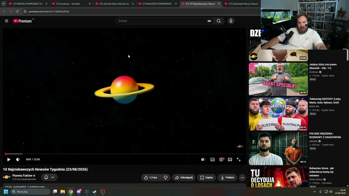Open Task View on the taskbar
The width and height of the screenshot is (349, 196).
[x=55, y=192]
